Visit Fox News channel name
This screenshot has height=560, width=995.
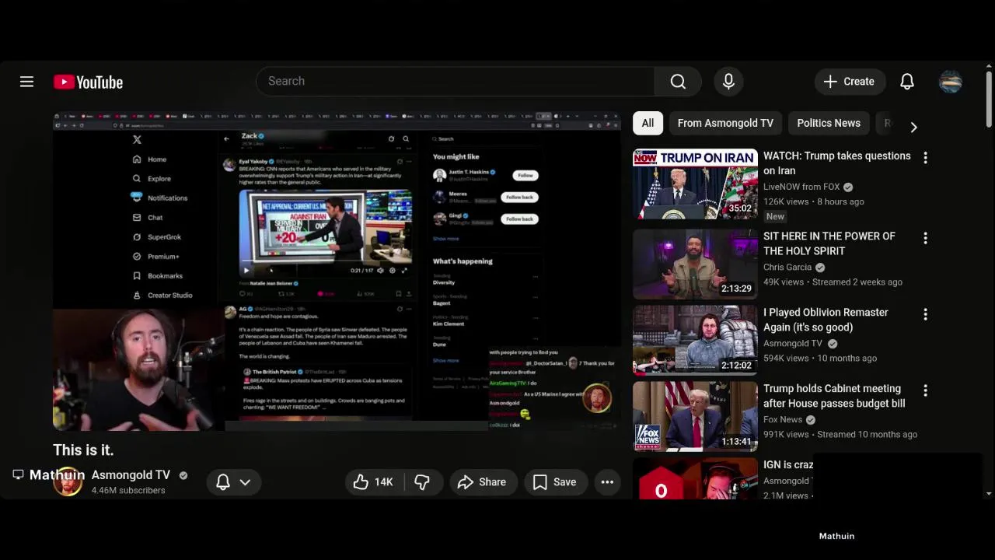783,419
